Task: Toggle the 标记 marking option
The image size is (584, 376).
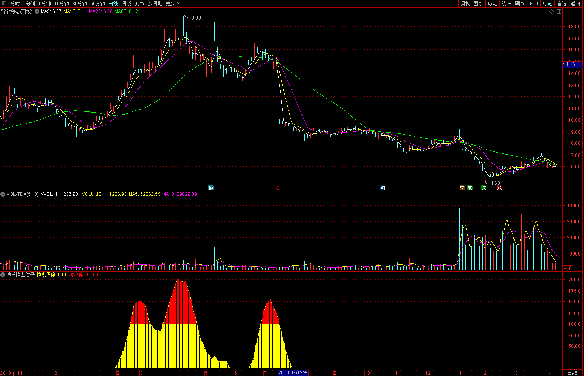Action: (547, 4)
